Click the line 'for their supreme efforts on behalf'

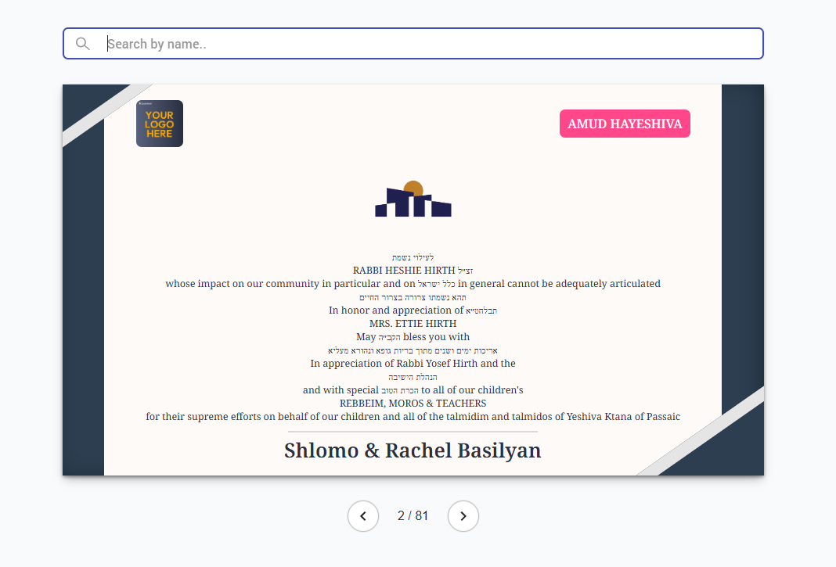413,417
